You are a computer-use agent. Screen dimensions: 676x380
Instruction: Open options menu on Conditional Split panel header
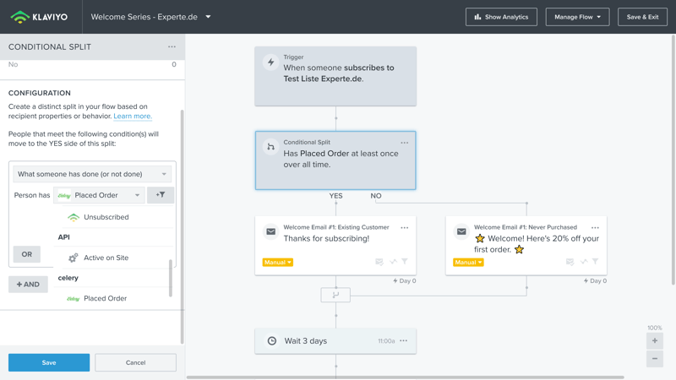[x=172, y=47]
